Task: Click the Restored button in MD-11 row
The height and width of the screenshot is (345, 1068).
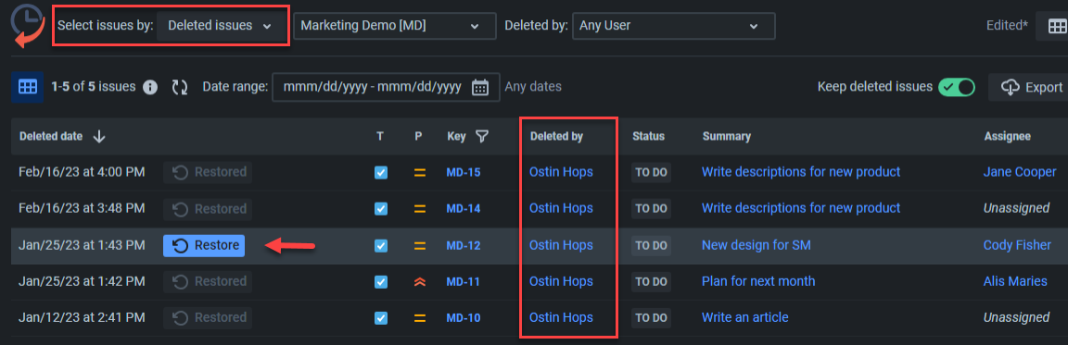Action: [x=208, y=282]
